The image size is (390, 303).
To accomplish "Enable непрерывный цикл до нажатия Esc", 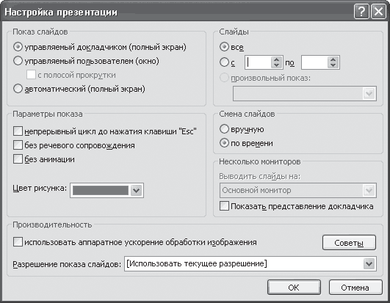I will coord(18,131).
